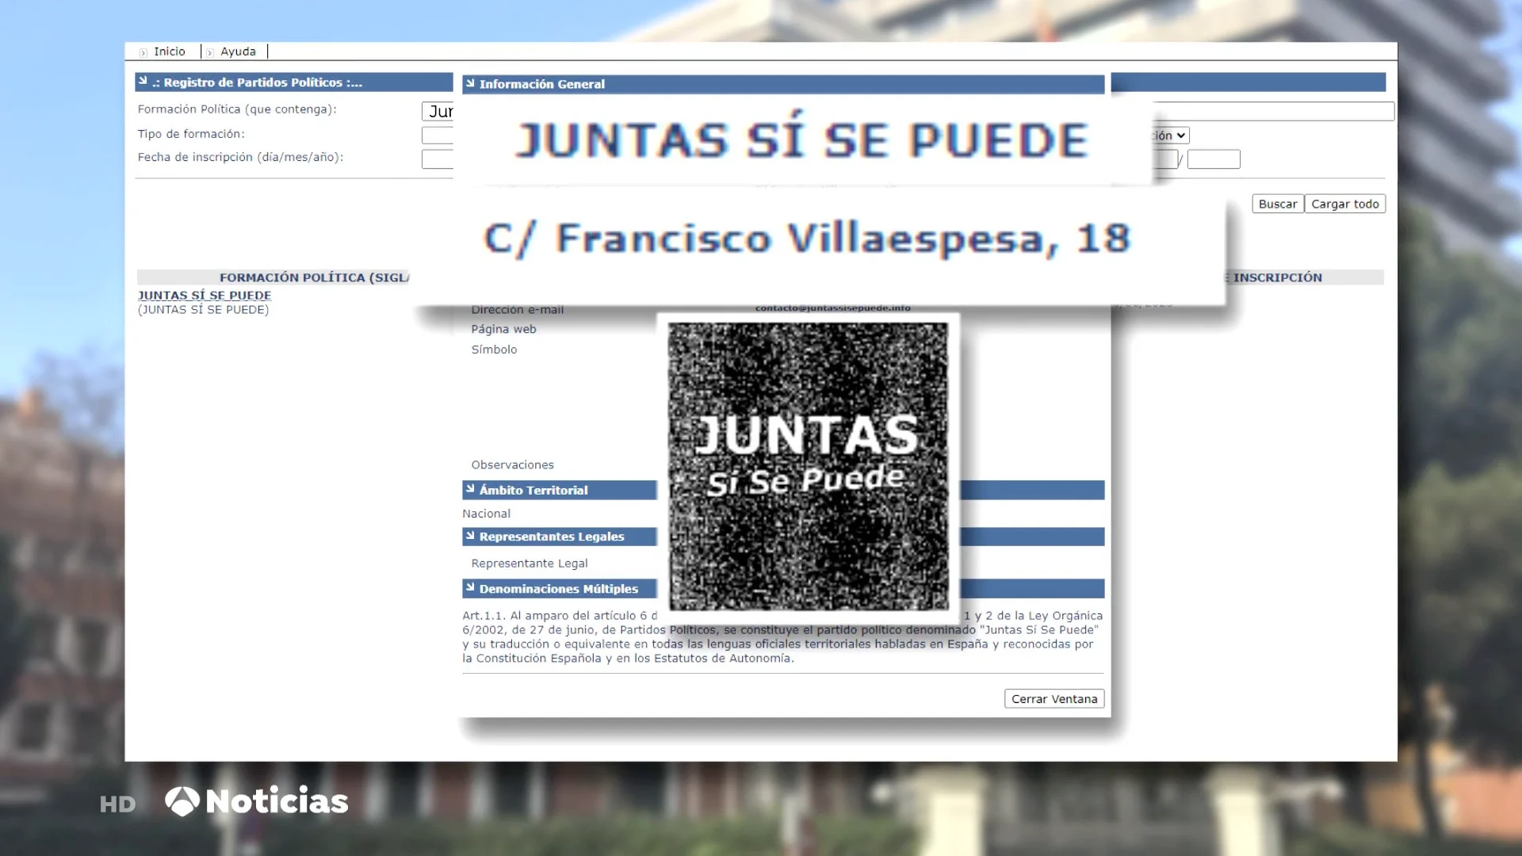Click the large 'JUNTAS SÍ SE PUEDE' title overlay

[802, 138]
